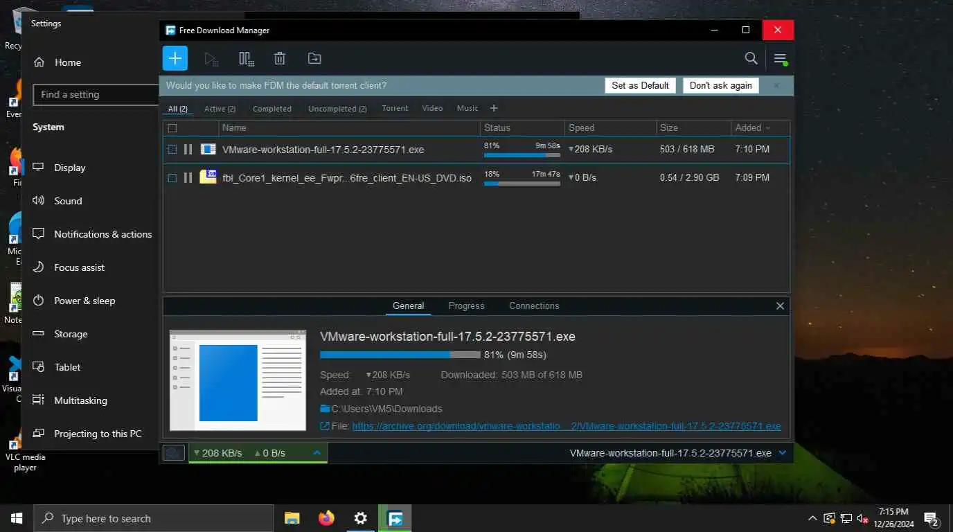Sort downloads by Name column header
The width and height of the screenshot is (953, 532).
click(x=349, y=128)
